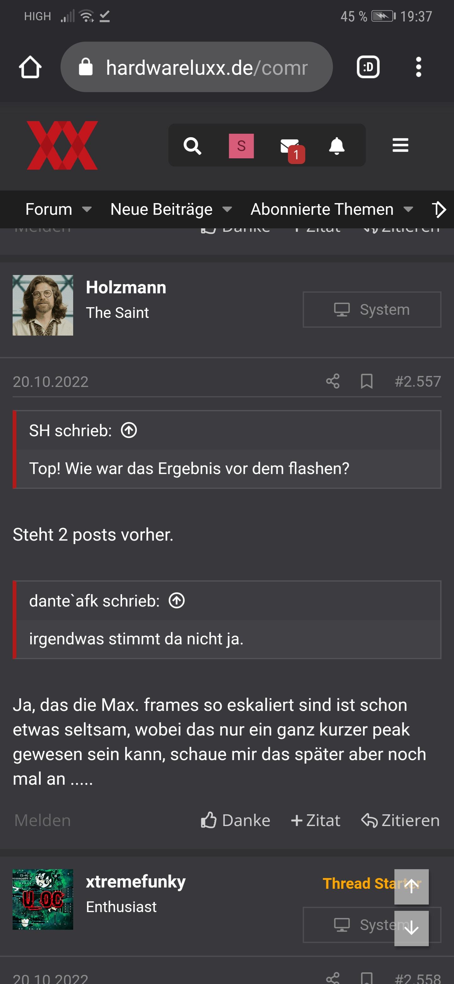Open the notifications bell
Viewport: 454px width, 984px height.
point(336,145)
